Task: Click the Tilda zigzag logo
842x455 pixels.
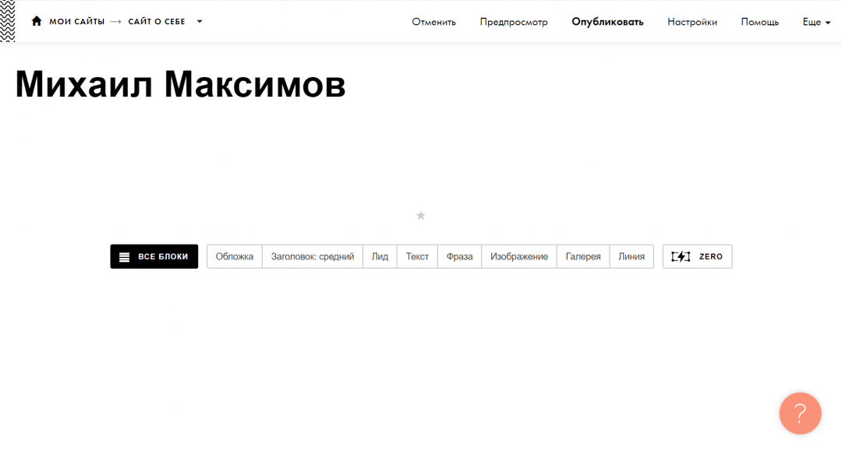Action: tap(7, 21)
